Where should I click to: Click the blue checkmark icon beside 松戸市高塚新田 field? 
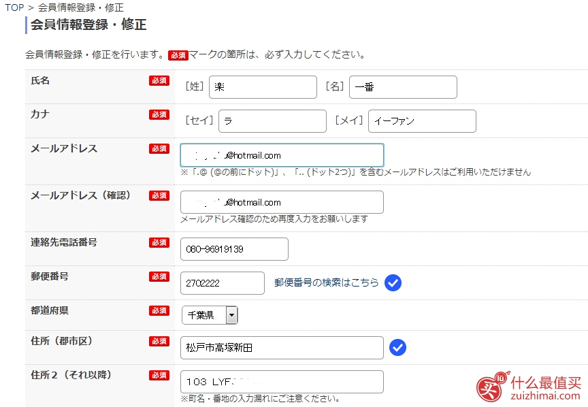[x=397, y=347]
